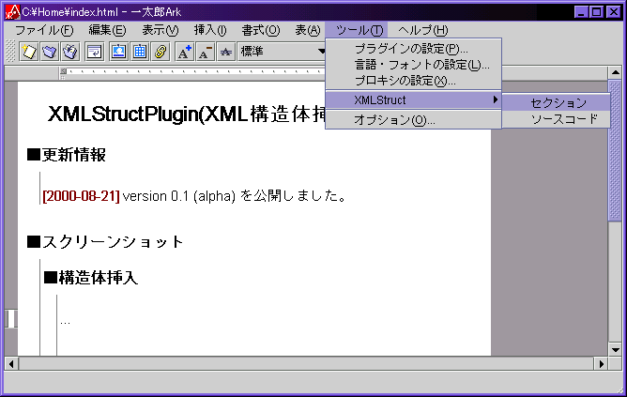Increase font size with the A plus icon
Screen dimensions: 627x397
tap(184, 52)
